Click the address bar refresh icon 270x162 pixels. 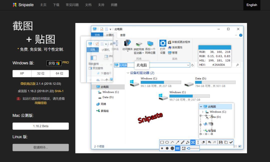pos(192,65)
